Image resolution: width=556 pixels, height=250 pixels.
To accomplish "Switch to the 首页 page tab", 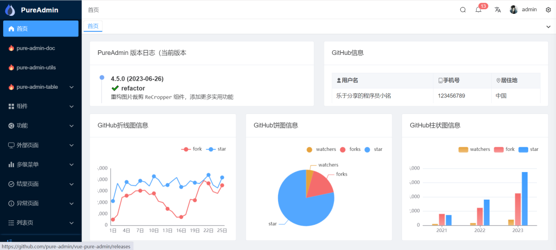I will click(93, 26).
